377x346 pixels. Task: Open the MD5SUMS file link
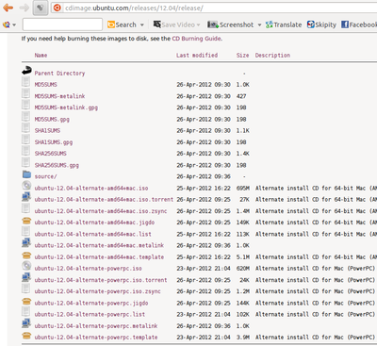click(46, 85)
